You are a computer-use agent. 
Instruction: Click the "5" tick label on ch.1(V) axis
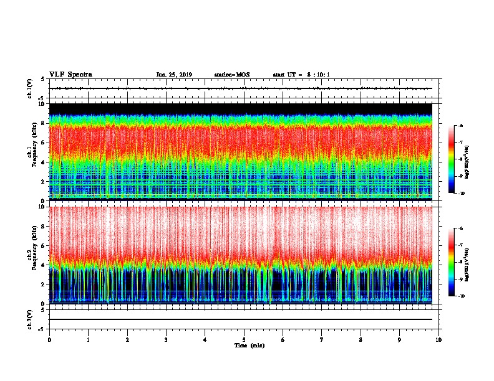[x=43, y=79]
